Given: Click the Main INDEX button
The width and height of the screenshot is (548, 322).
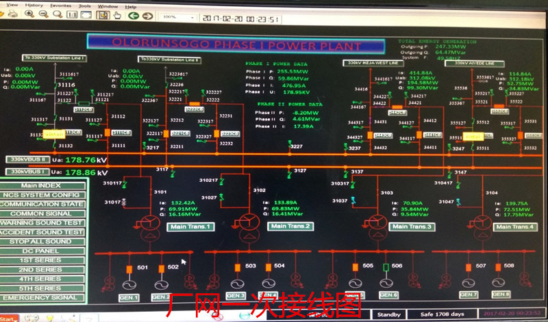Looking at the screenshot, I should coord(42,185).
